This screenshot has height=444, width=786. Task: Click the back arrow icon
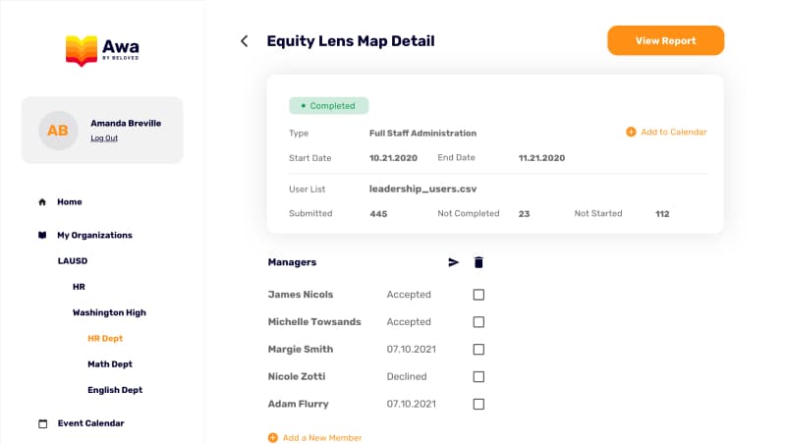245,41
